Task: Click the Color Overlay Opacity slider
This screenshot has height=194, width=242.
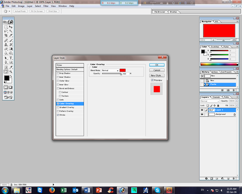Action: click(112, 74)
